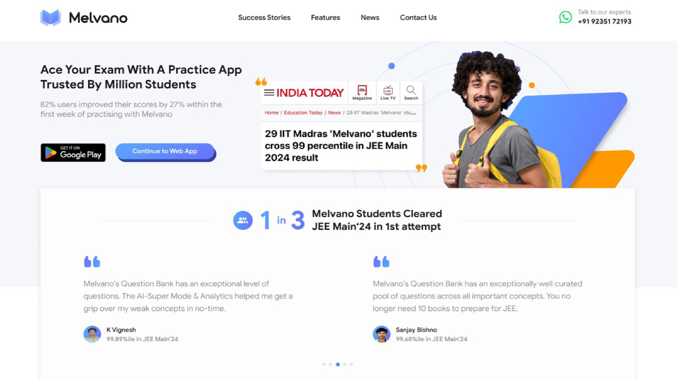677x380 pixels.
Task: Click the Melvano book logo icon
Action: 51,17
